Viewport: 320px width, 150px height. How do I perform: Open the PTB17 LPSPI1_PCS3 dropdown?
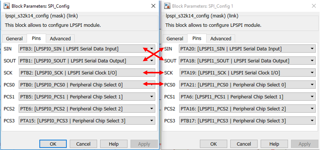click(312, 121)
